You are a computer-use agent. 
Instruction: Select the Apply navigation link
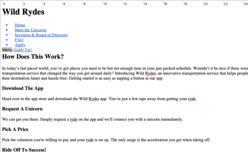[20, 45]
